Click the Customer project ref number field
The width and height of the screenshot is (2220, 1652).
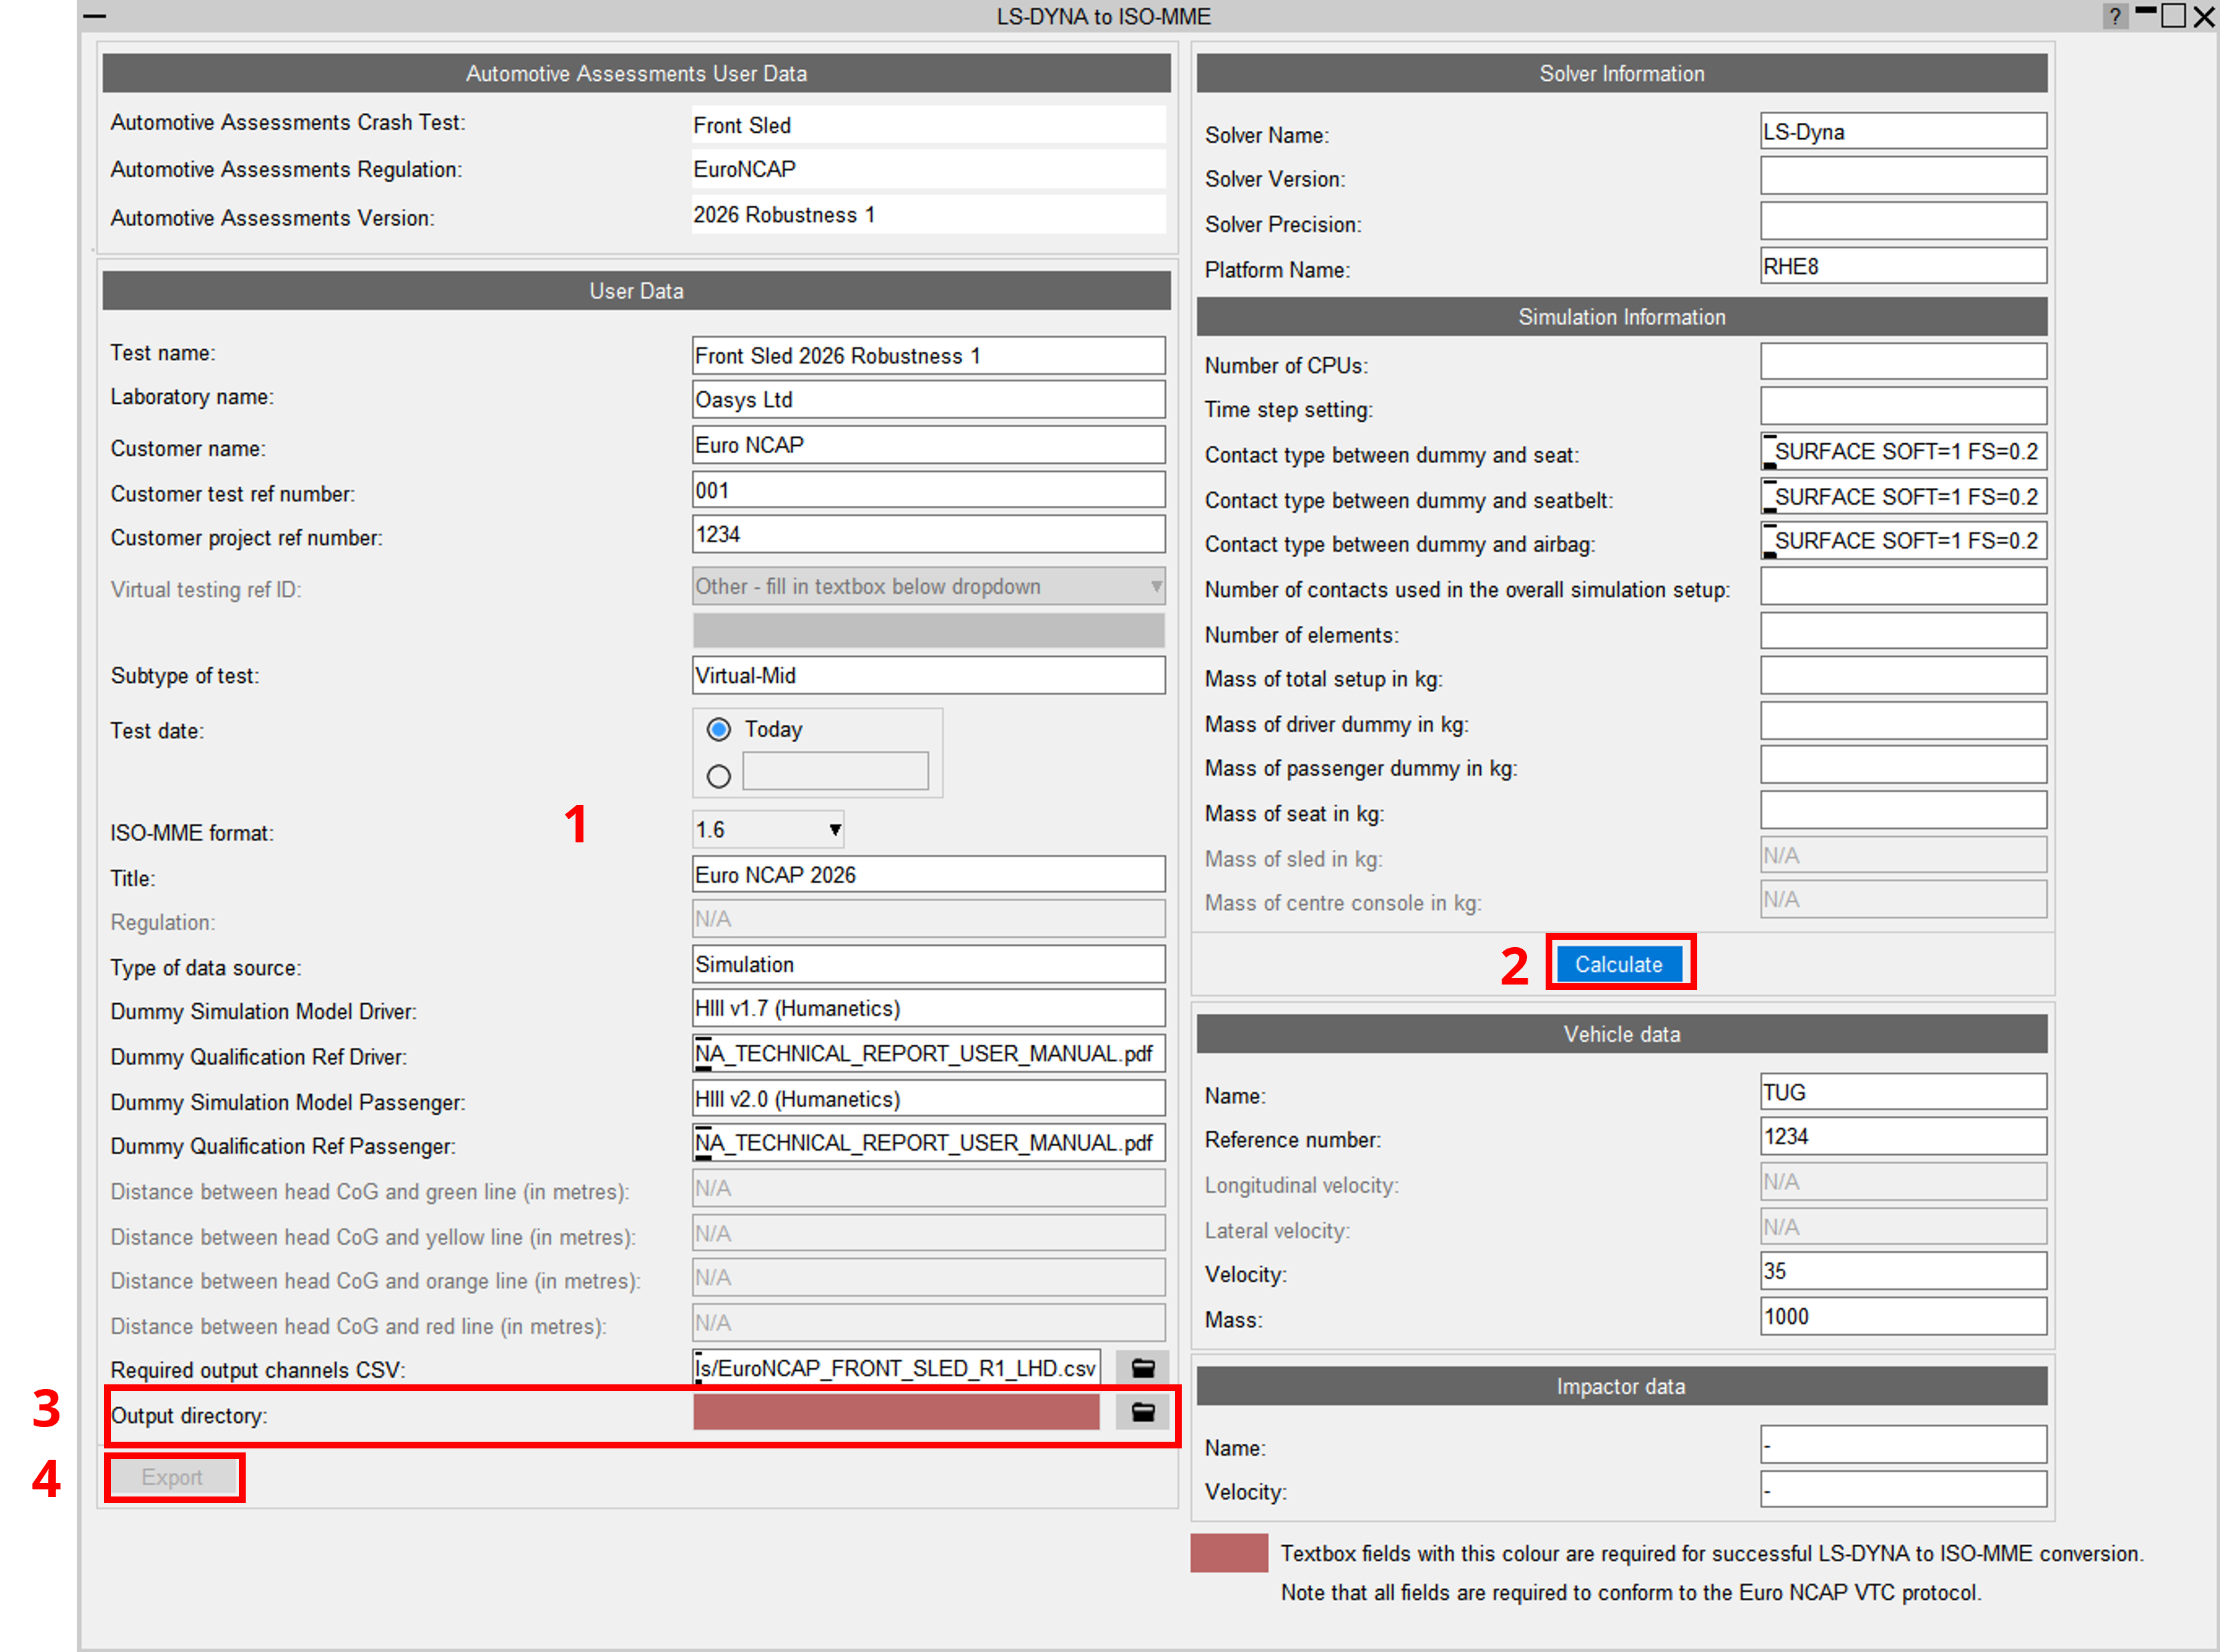[x=929, y=534]
